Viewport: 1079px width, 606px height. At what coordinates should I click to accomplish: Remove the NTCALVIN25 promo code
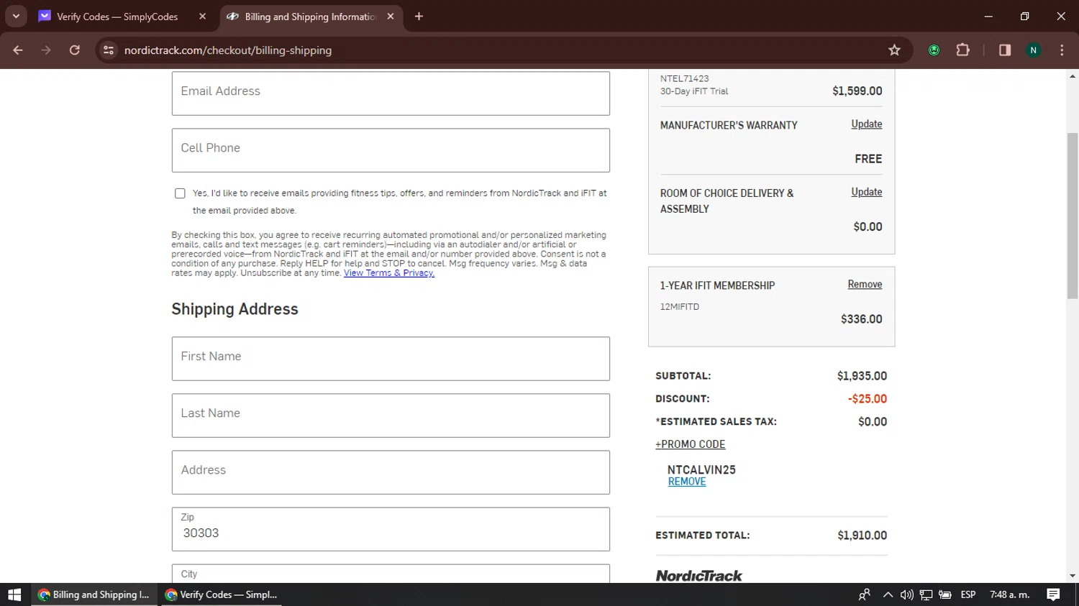[x=687, y=482]
